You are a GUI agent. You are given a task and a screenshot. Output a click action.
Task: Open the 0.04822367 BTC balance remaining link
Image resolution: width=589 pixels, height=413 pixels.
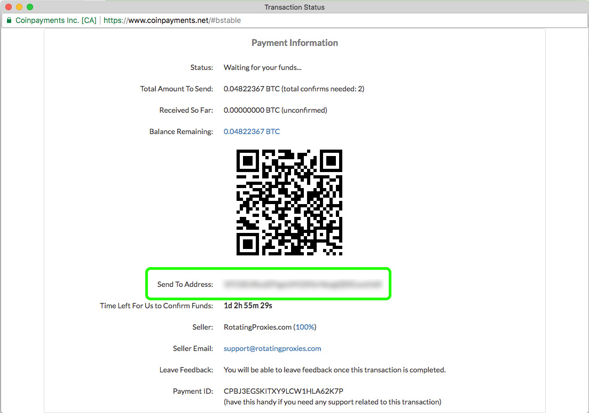click(x=252, y=131)
